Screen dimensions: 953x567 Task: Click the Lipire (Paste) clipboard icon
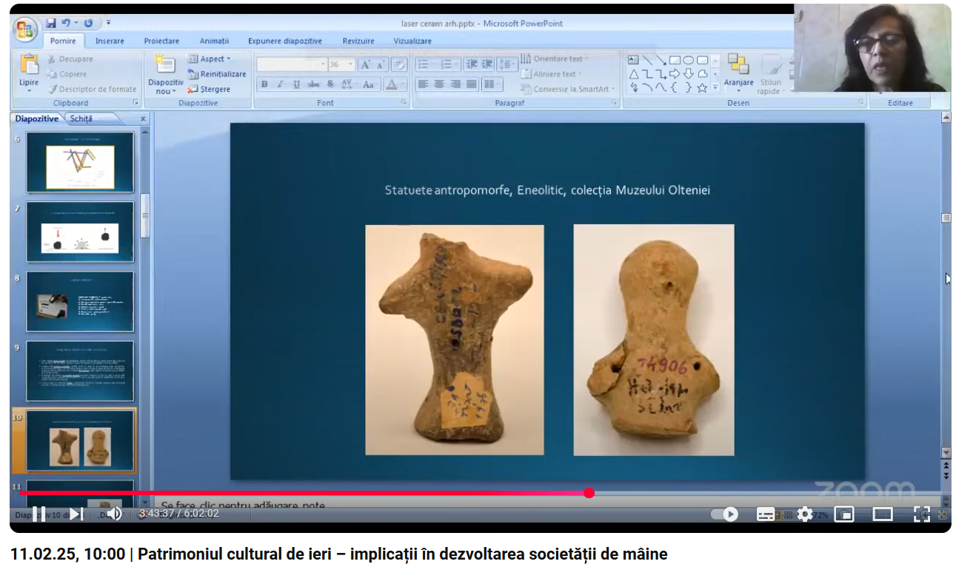(x=30, y=64)
